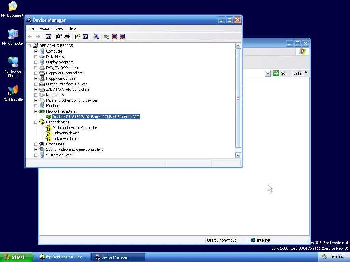The height and width of the screenshot is (262, 350).
Task: Select Multimedia Audio Controller device
Action: click(x=75, y=128)
